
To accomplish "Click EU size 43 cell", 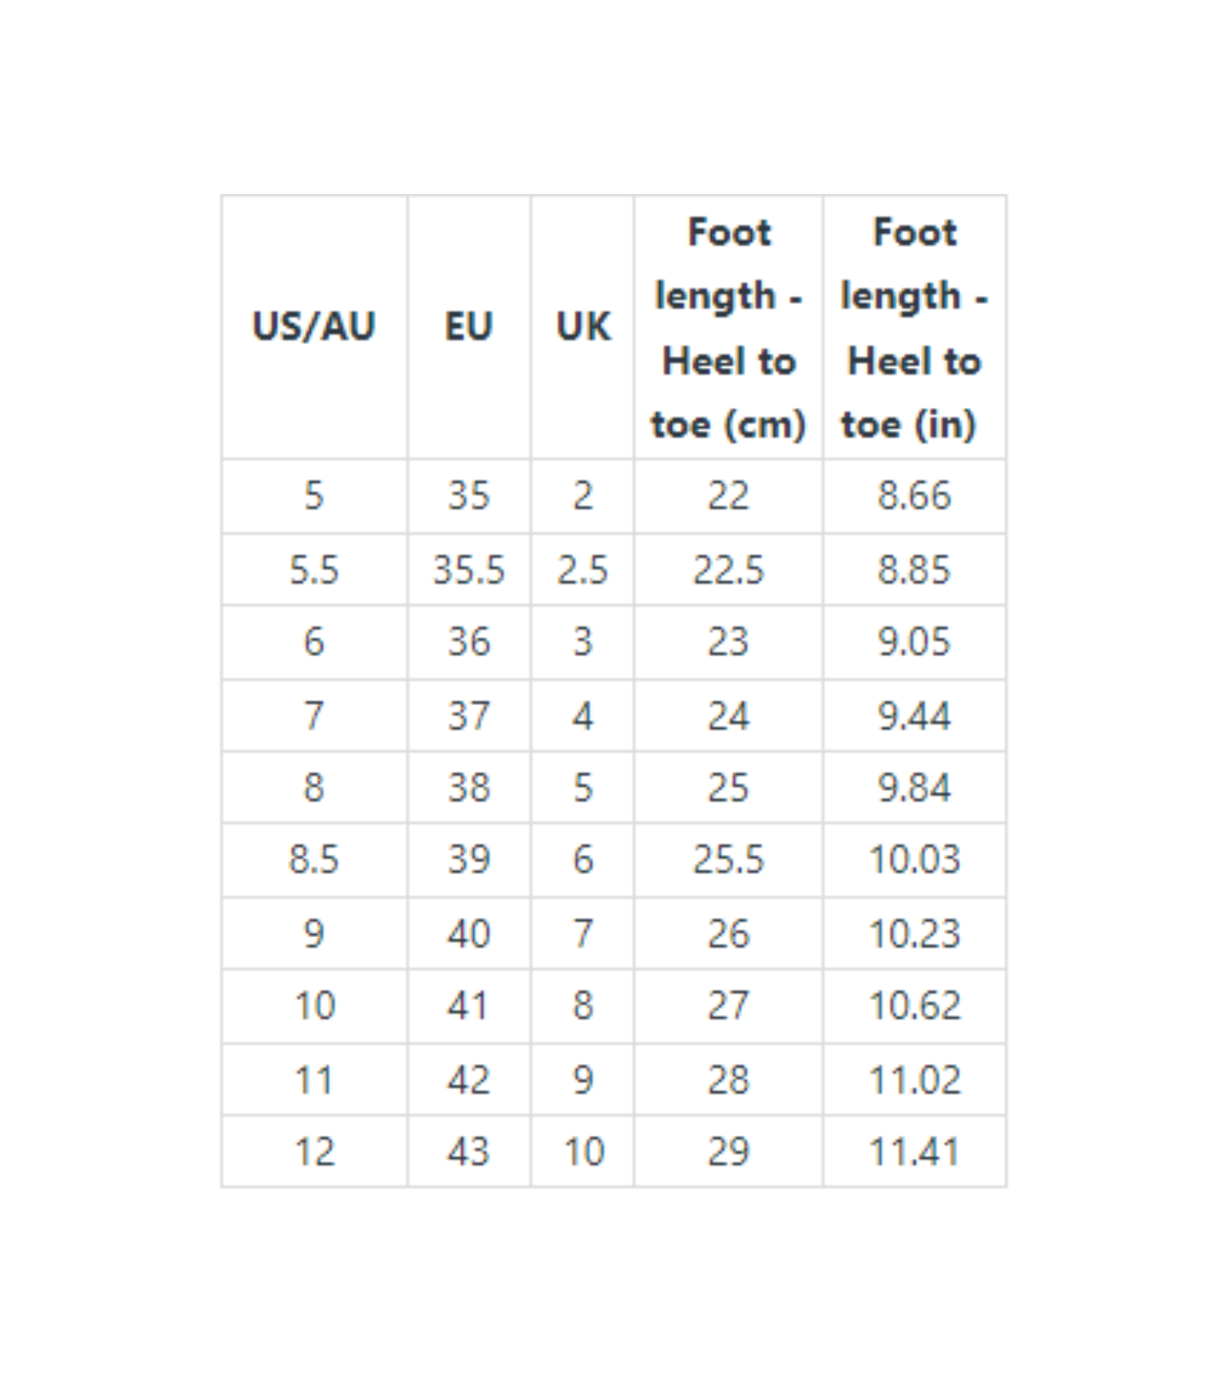I will click(x=469, y=1152).
